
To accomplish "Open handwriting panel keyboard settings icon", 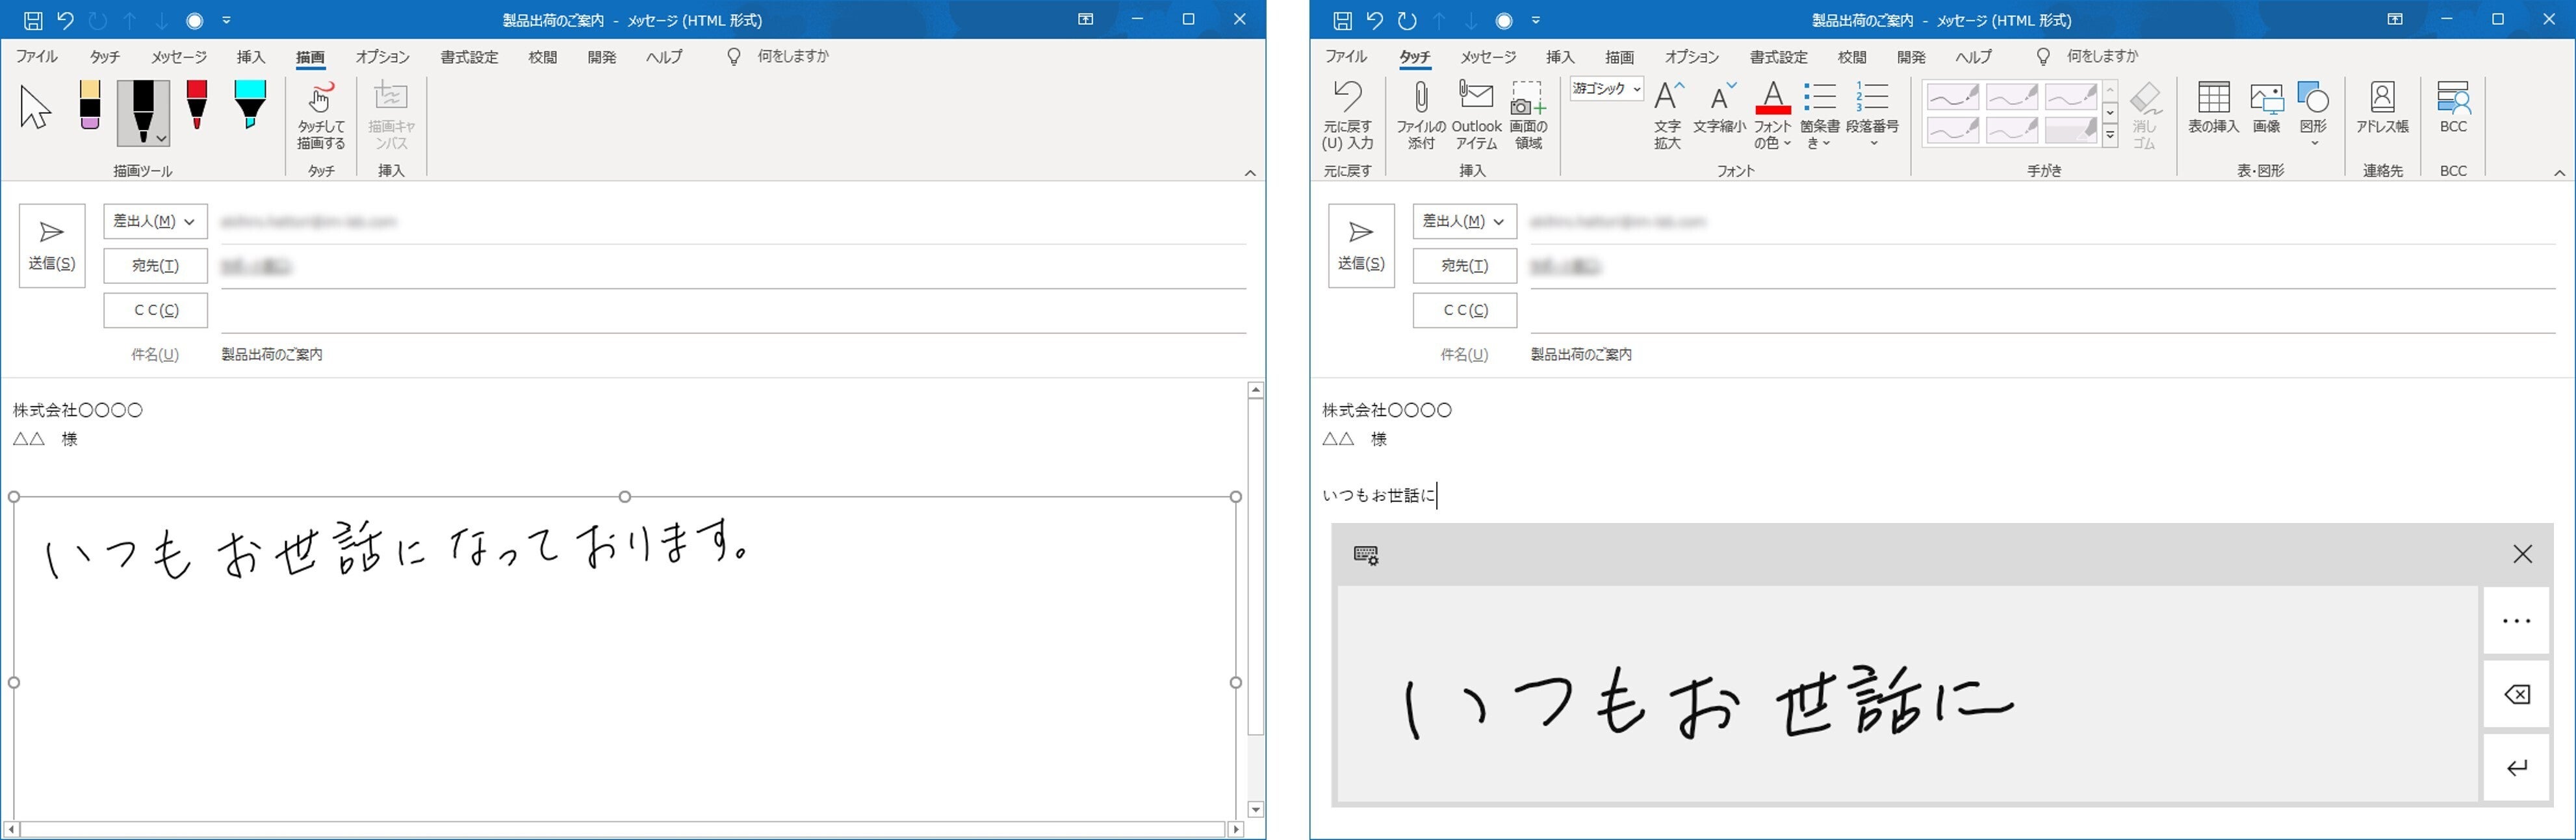I will click(1366, 555).
